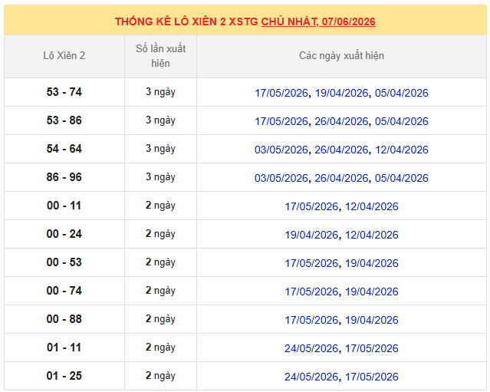Select the '00 - 74' pair cell

(64, 291)
